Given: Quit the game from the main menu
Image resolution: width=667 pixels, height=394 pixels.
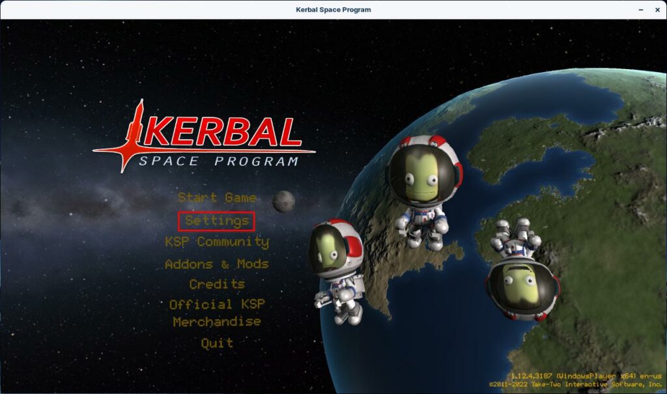Looking at the screenshot, I should point(217,343).
